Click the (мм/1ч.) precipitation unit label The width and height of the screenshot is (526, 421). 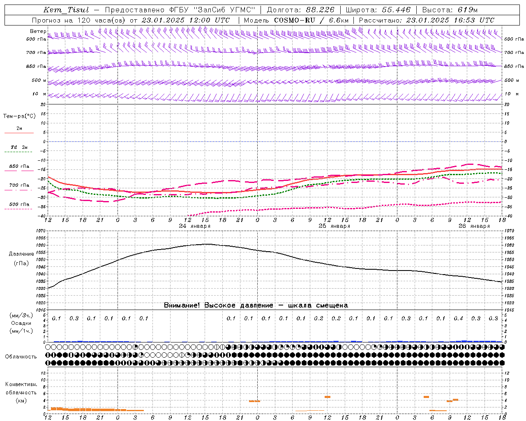[x=21, y=331]
